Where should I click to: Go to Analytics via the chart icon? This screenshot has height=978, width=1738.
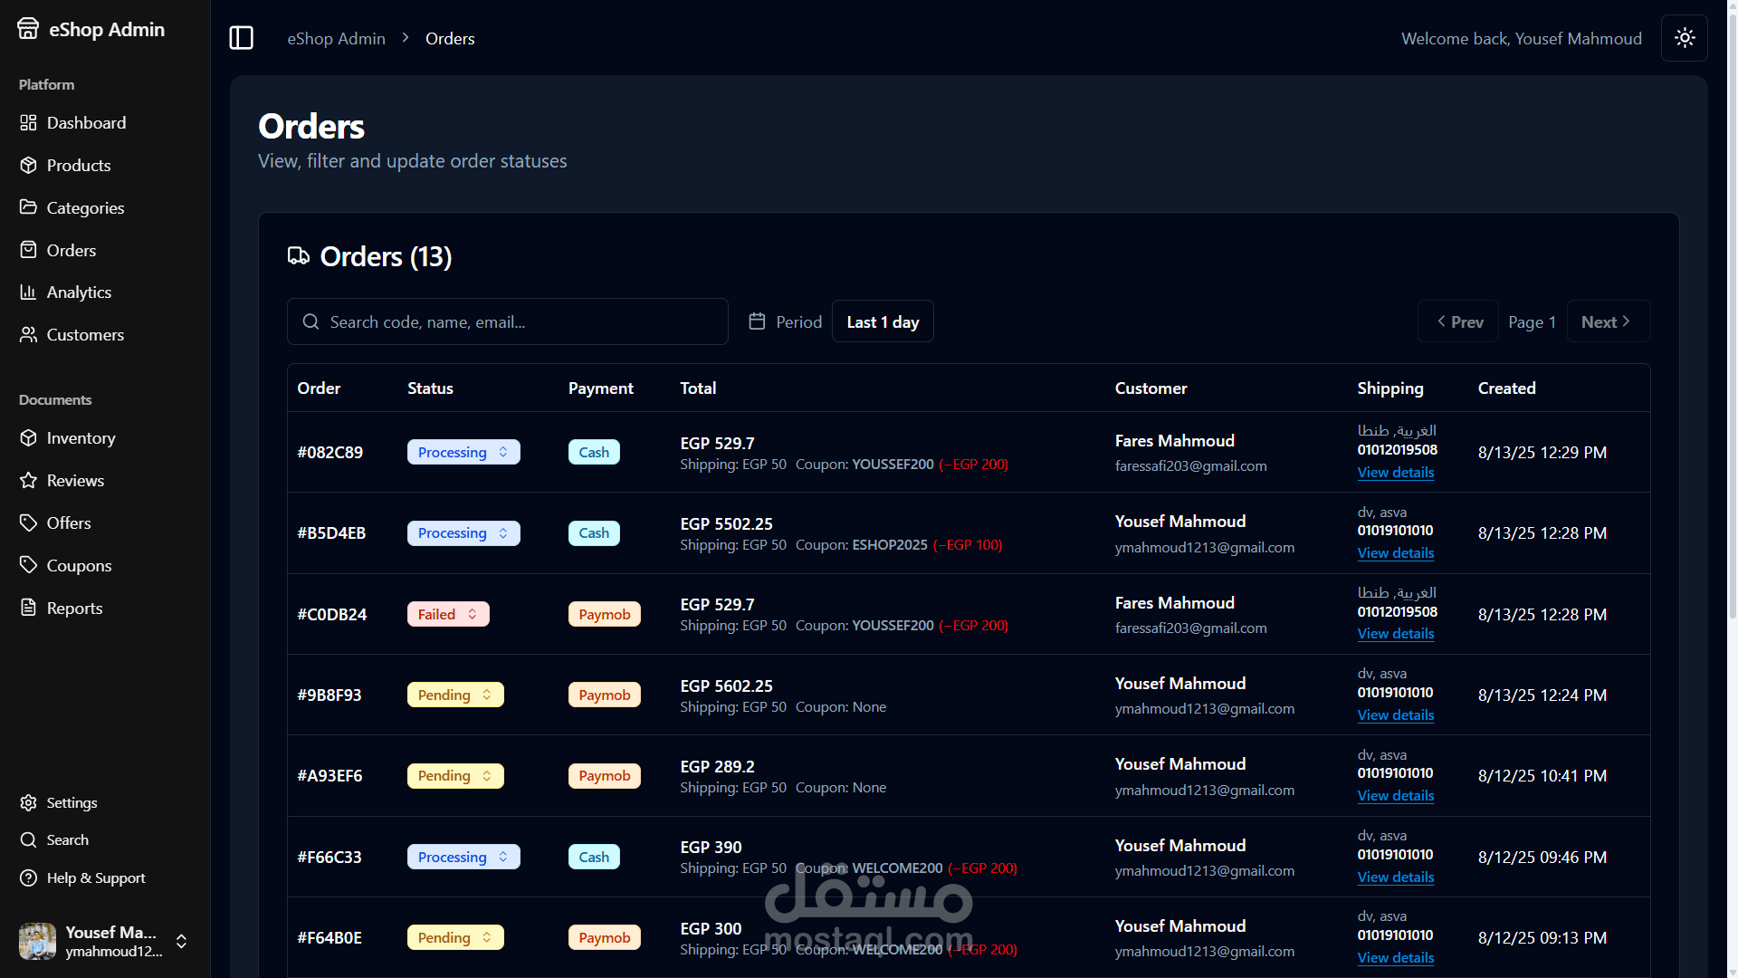coord(29,292)
